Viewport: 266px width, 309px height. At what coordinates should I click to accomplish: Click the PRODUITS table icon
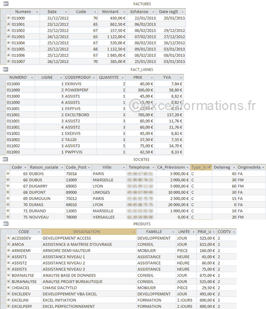6,224
